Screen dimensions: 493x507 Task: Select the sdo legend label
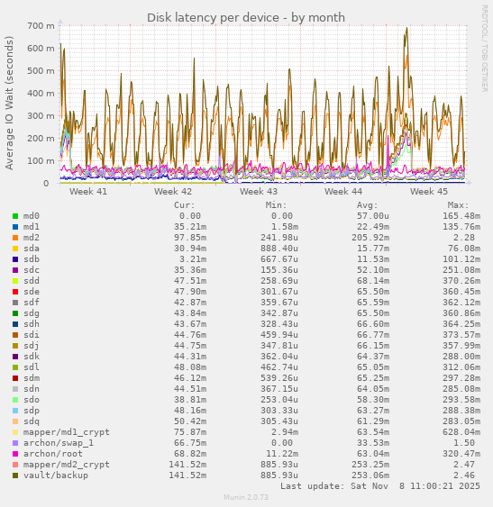32,400
